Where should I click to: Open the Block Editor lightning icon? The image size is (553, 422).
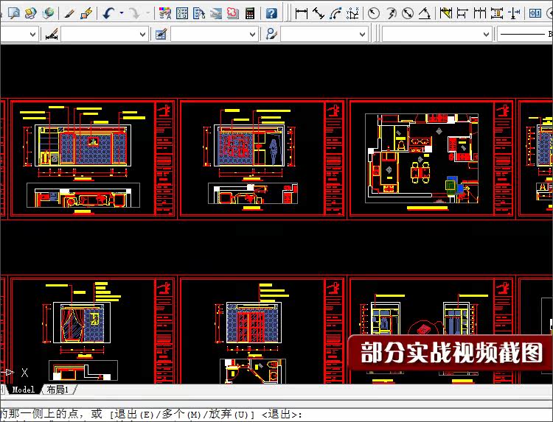[x=86, y=13]
